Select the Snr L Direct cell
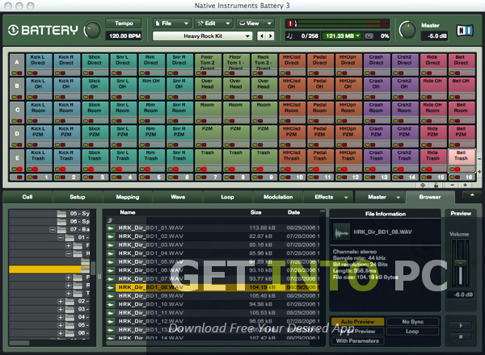This screenshot has width=485, height=355. [123, 63]
